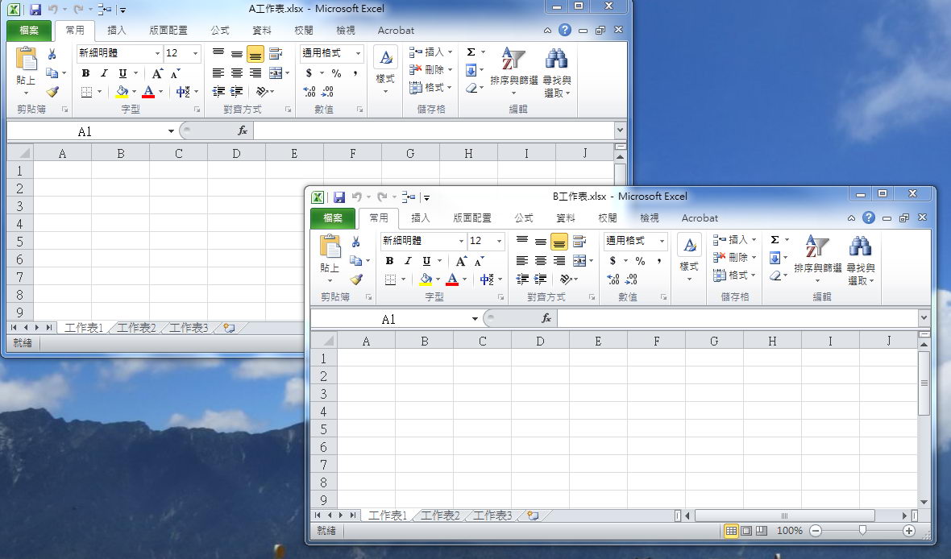951x559 pixels.
Task: Click insert function fx in B工作表 window
Action: point(546,318)
